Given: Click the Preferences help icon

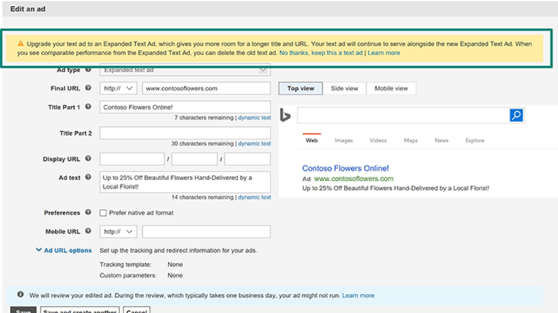Looking at the screenshot, I should pos(88,212).
